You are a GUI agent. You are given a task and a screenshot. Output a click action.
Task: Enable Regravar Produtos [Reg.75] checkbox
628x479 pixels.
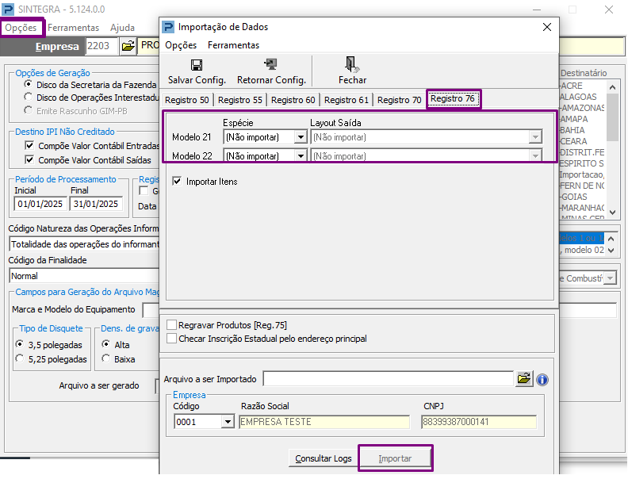[172, 325]
